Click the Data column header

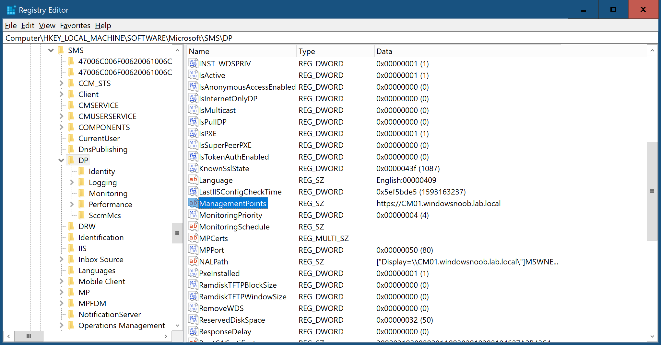[467, 51]
